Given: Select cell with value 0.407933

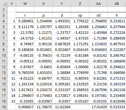Looking at the screenshot, I should [x=117, y=44].
